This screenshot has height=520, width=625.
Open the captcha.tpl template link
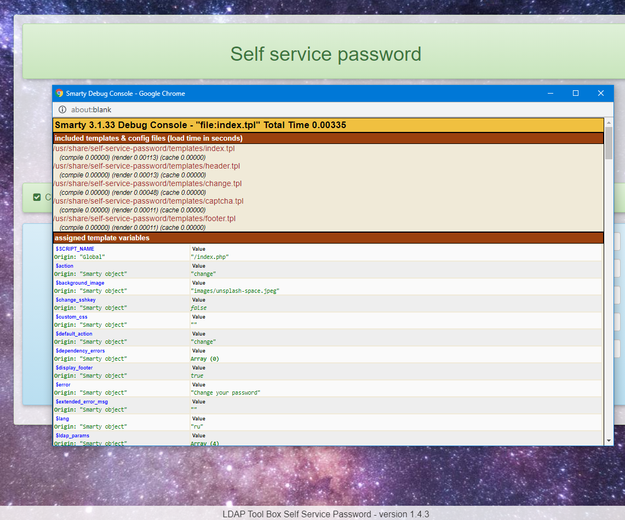[147, 201]
